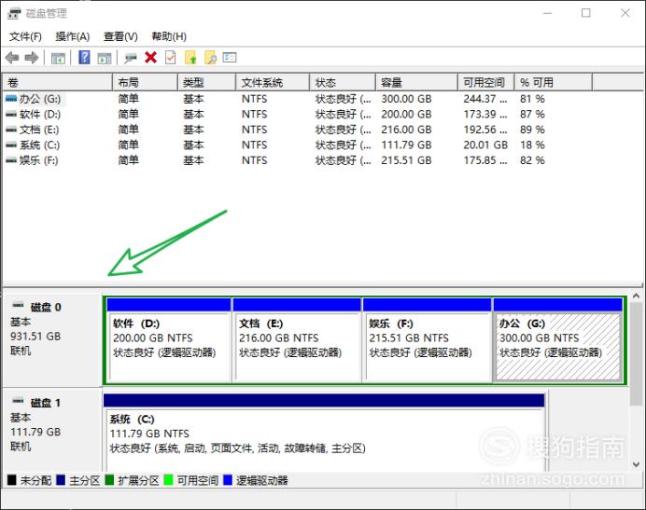Click the 18 % available cell

click(532, 145)
